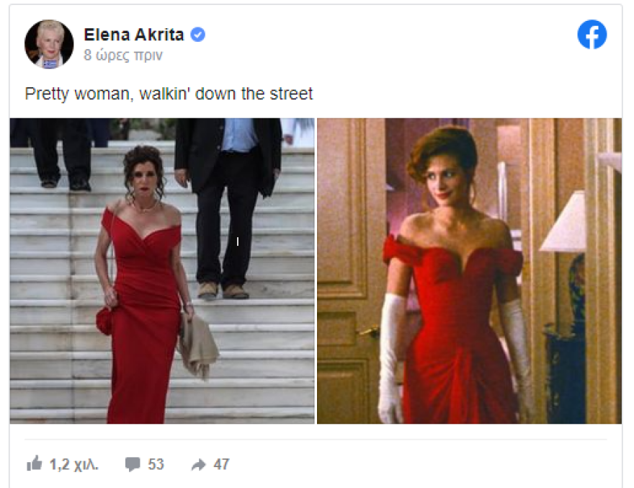Click the share arrow icon

click(x=198, y=464)
